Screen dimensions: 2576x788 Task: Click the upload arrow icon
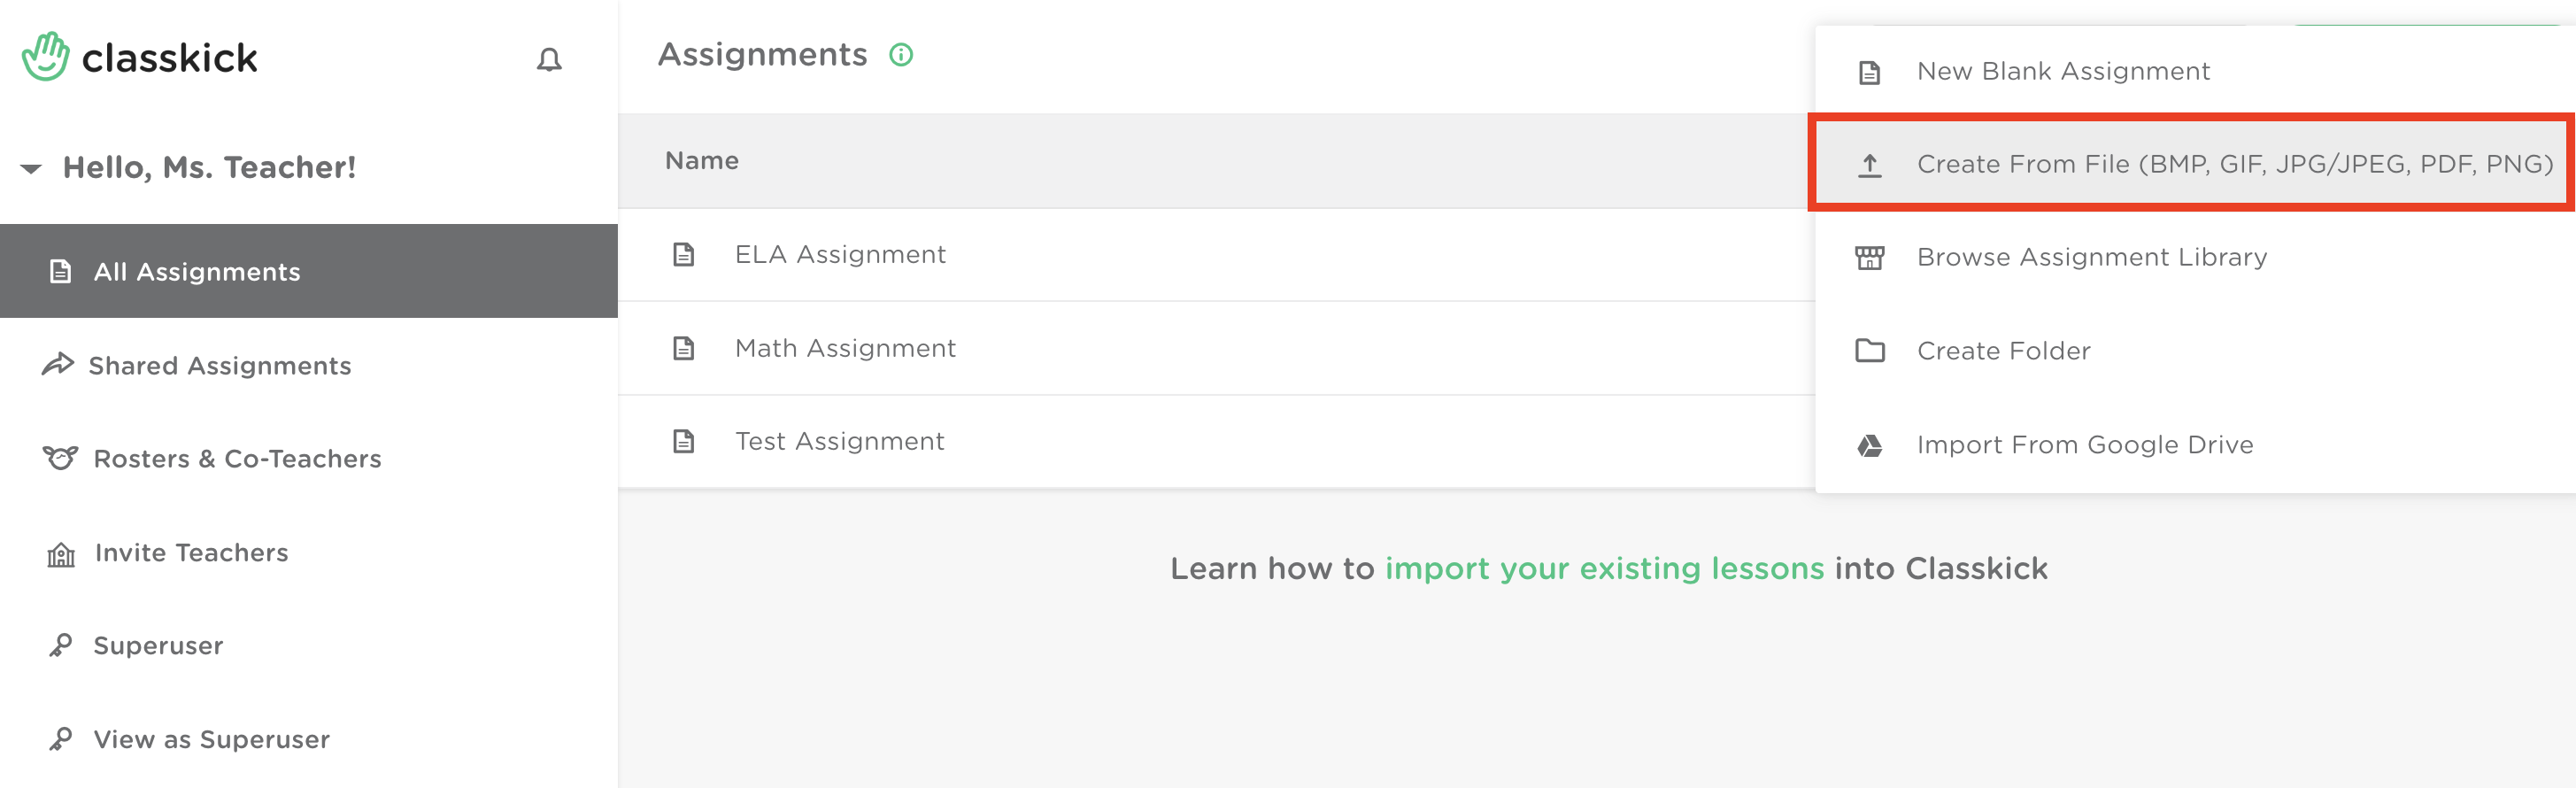pos(1870,165)
